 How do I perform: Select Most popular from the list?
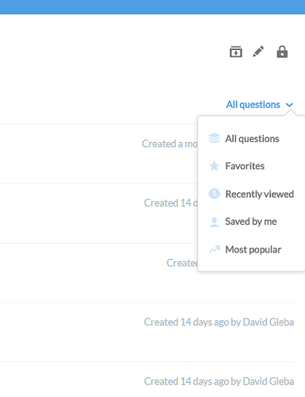click(253, 249)
